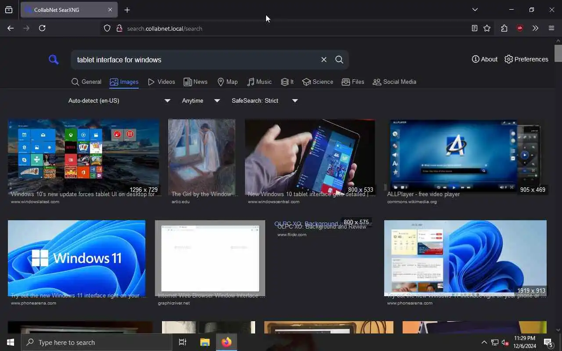Click the www.flickr.com source text
This screenshot has width=562, height=351.
point(292,235)
